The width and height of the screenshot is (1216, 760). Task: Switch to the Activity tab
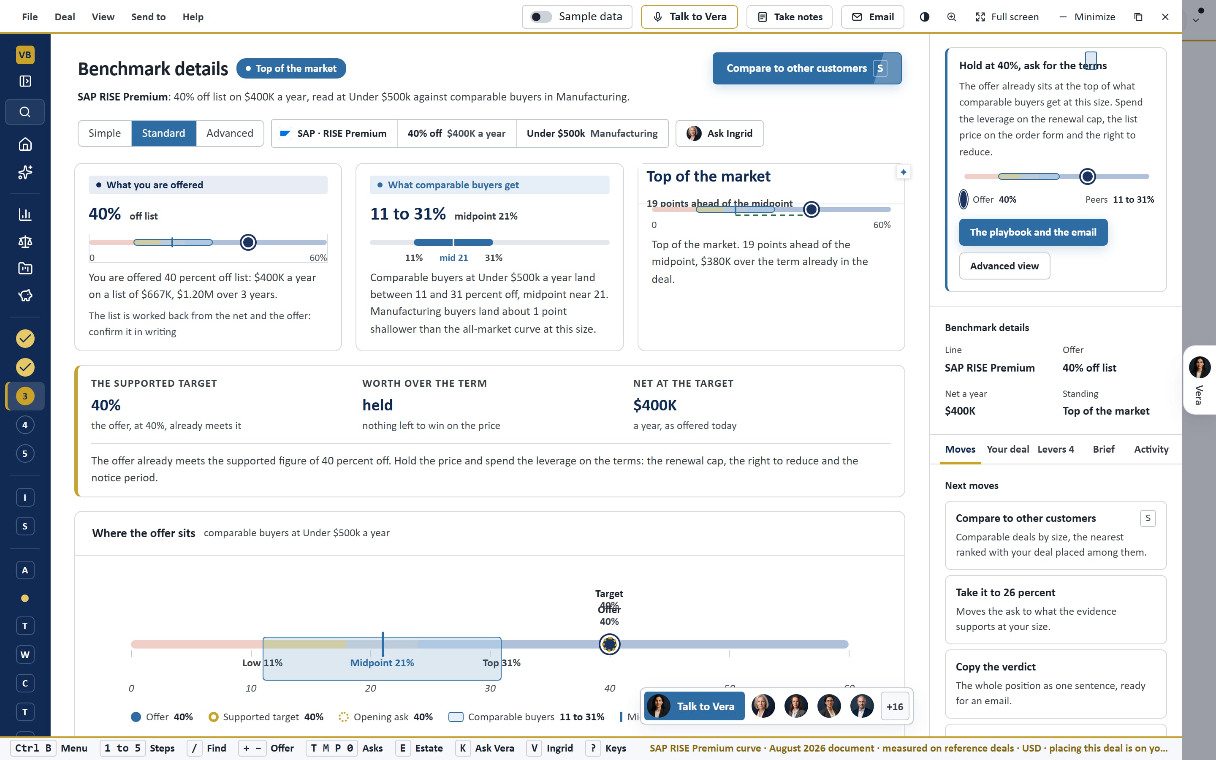click(x=1151, y=449)
